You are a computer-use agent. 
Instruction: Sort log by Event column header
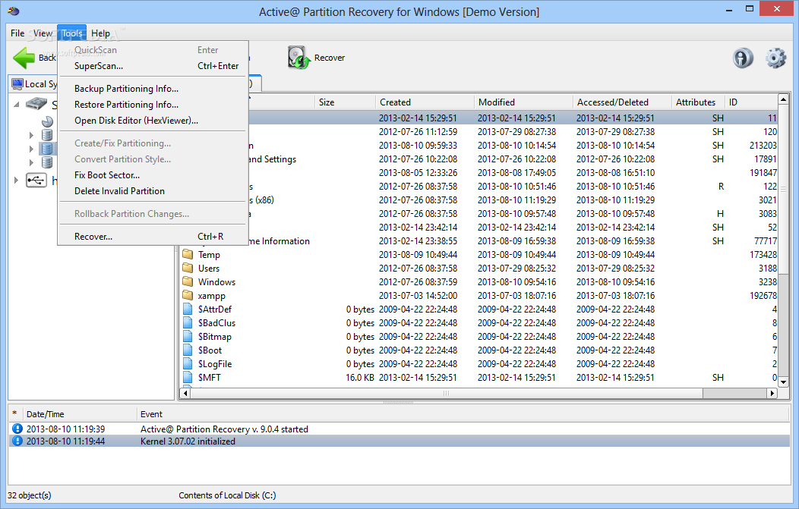coord(463,414)
